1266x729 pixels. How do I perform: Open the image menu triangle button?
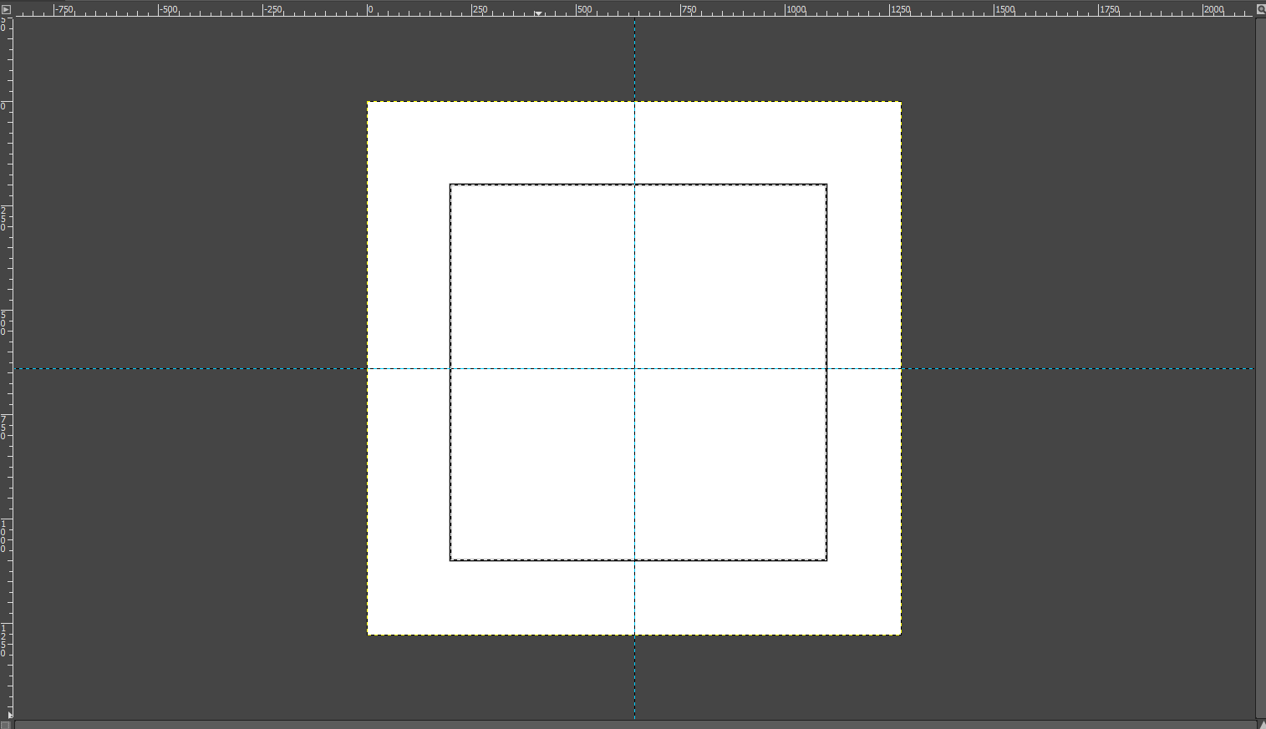click(x=6, y=9)
